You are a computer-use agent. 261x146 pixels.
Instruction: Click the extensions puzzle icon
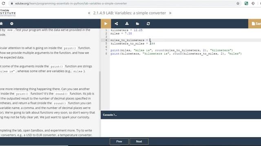(x=253, y=3)
